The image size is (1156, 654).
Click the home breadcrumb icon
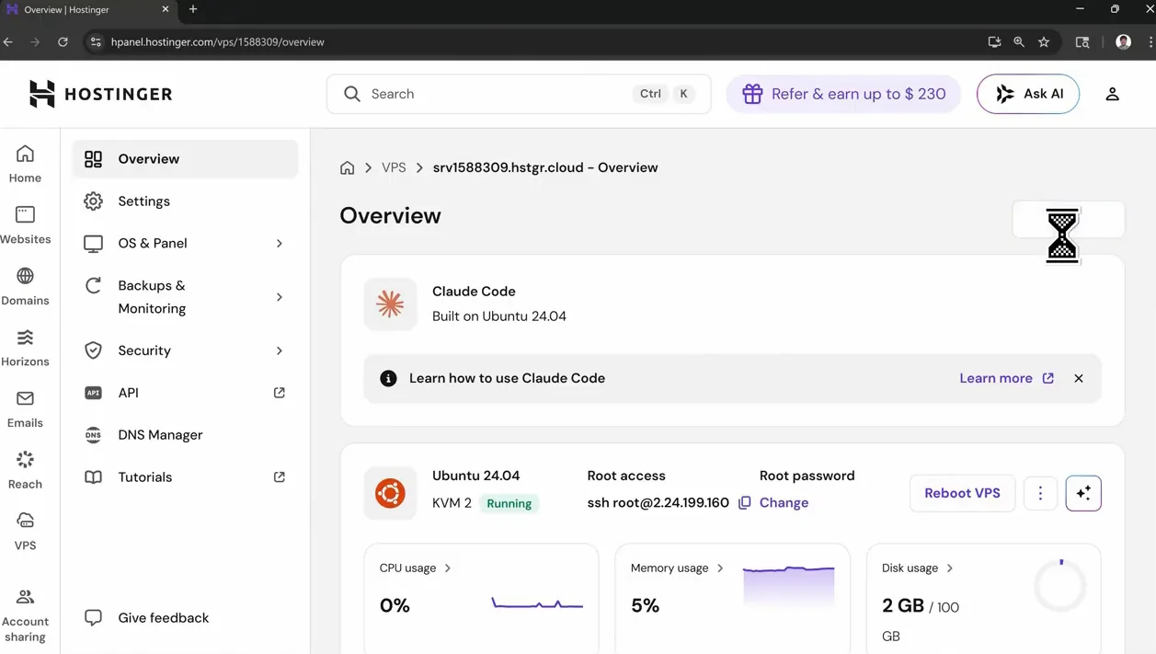[x=347, y=167]
